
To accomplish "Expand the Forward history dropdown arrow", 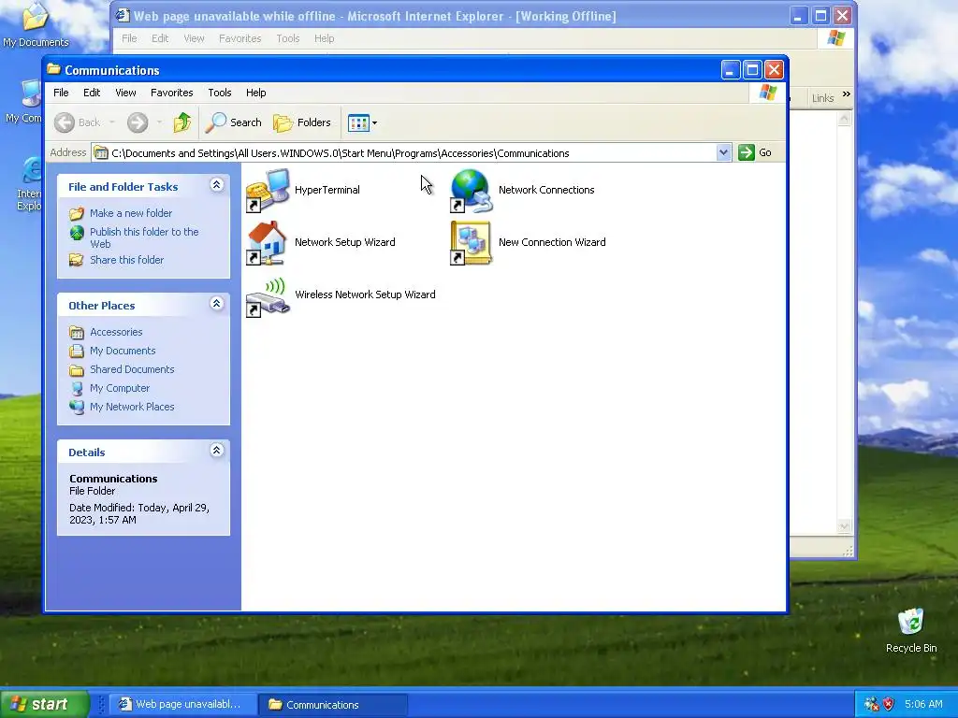I will click(159, 122).
